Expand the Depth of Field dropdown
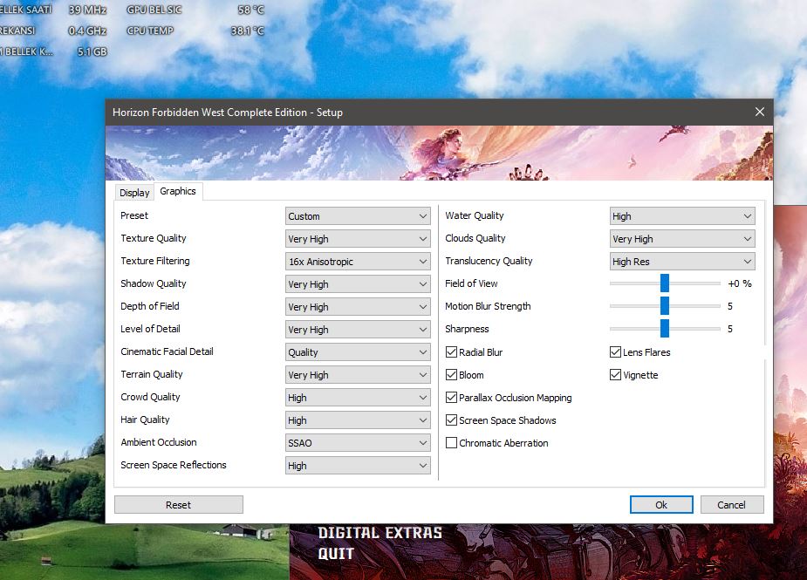 tap(358, 307)
